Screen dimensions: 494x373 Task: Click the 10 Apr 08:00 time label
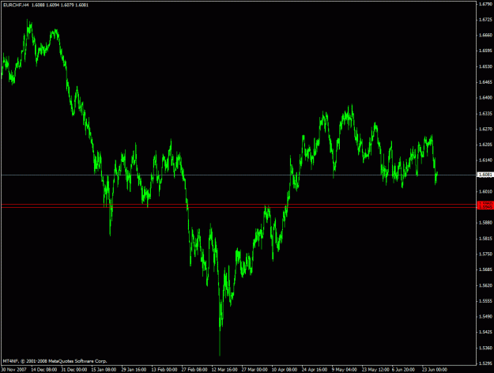[x=285, y=370]
